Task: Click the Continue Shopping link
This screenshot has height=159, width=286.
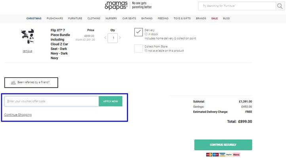Action: pyautogui.click(x=18, y=115)
